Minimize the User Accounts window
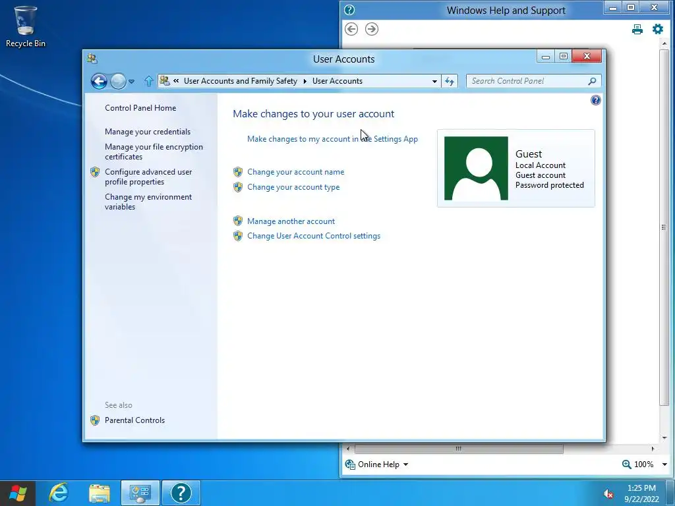The image size is (675, 506). pyautogui.click(x=546, y=57)
